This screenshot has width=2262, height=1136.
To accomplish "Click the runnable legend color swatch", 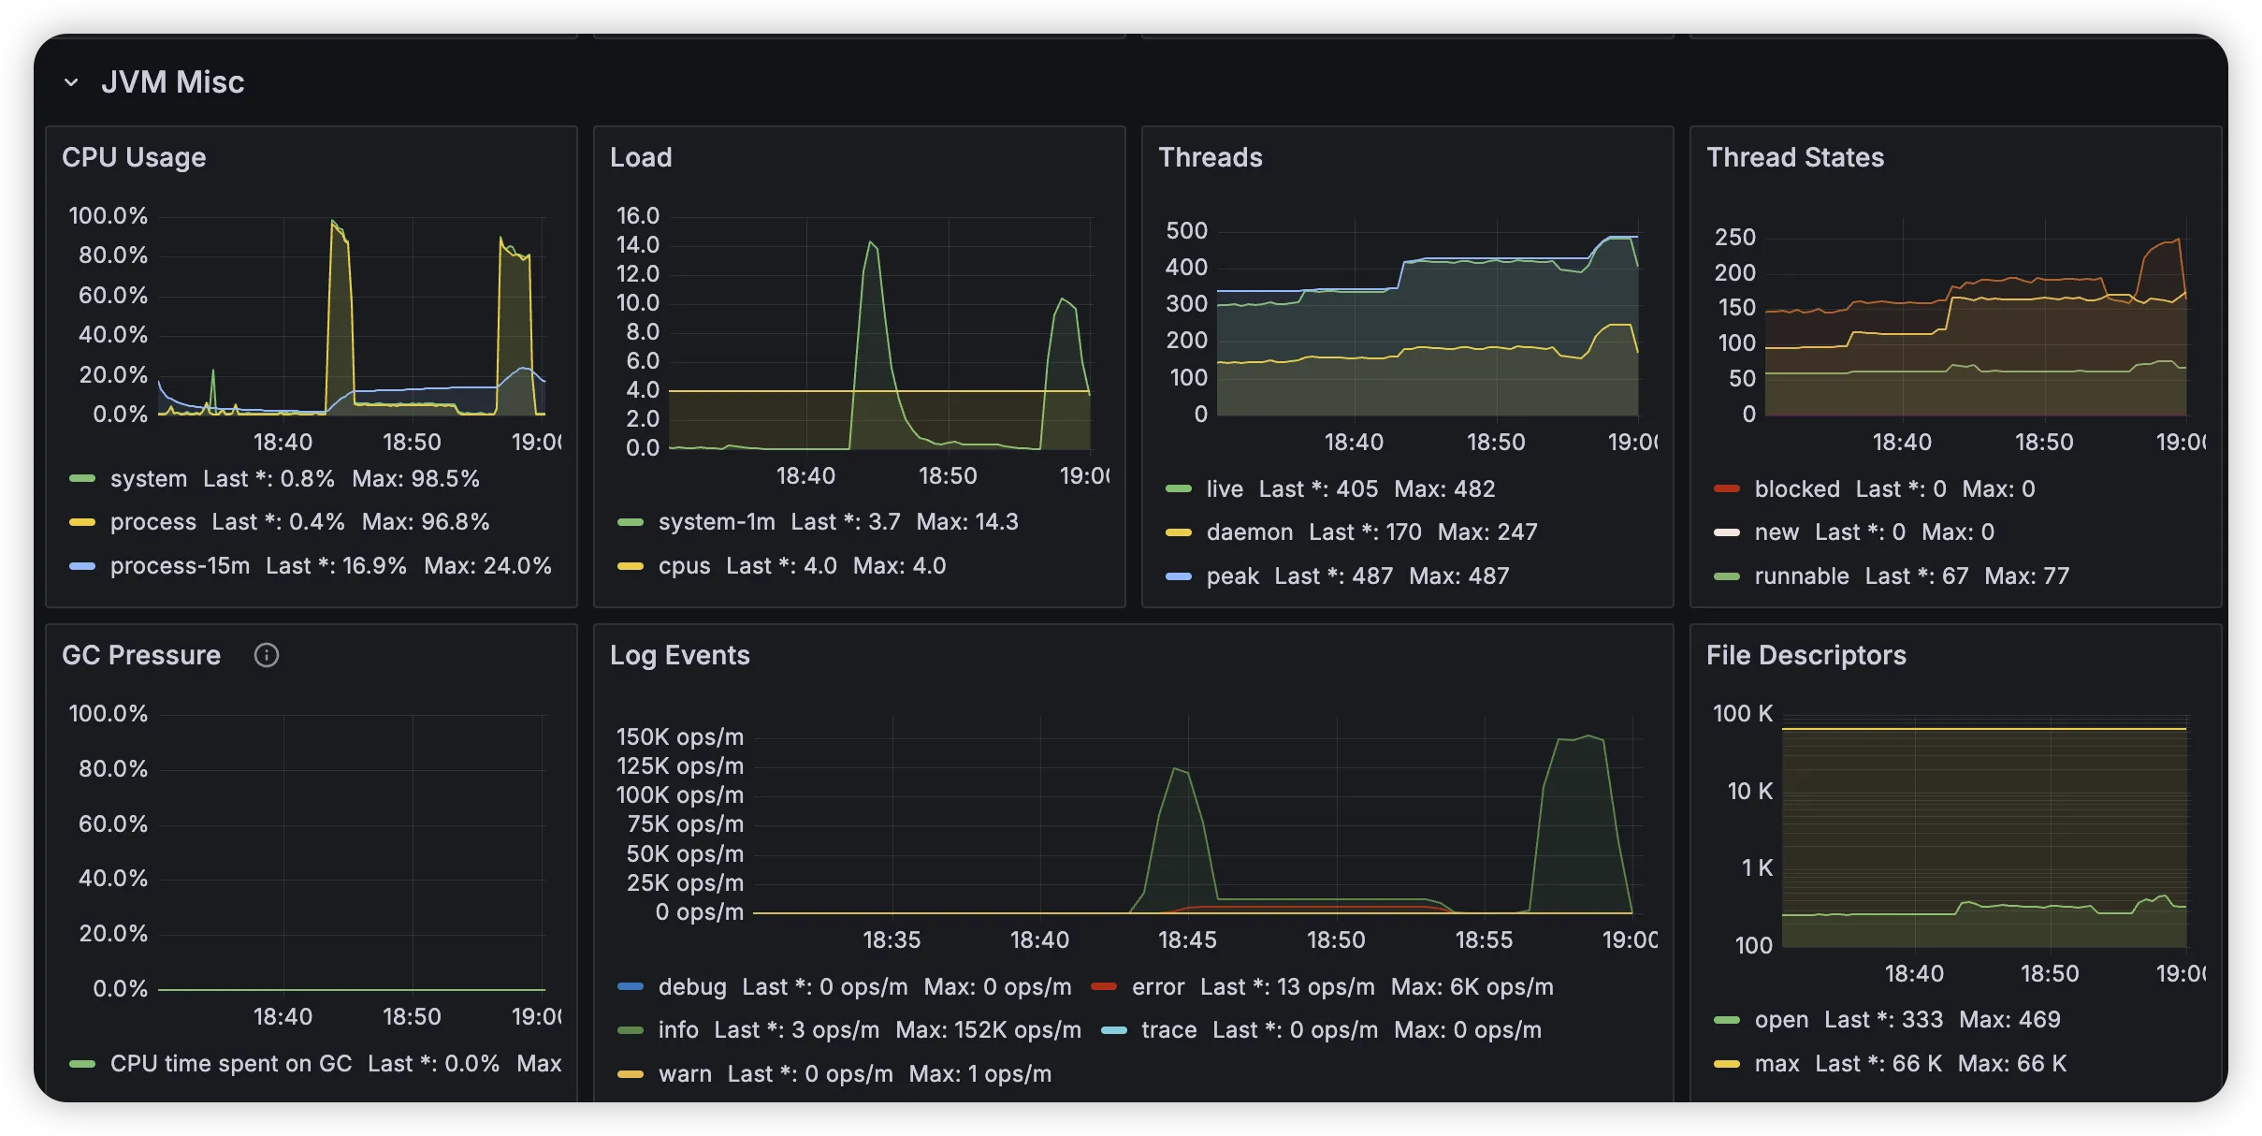I will tap(1727, 576).
